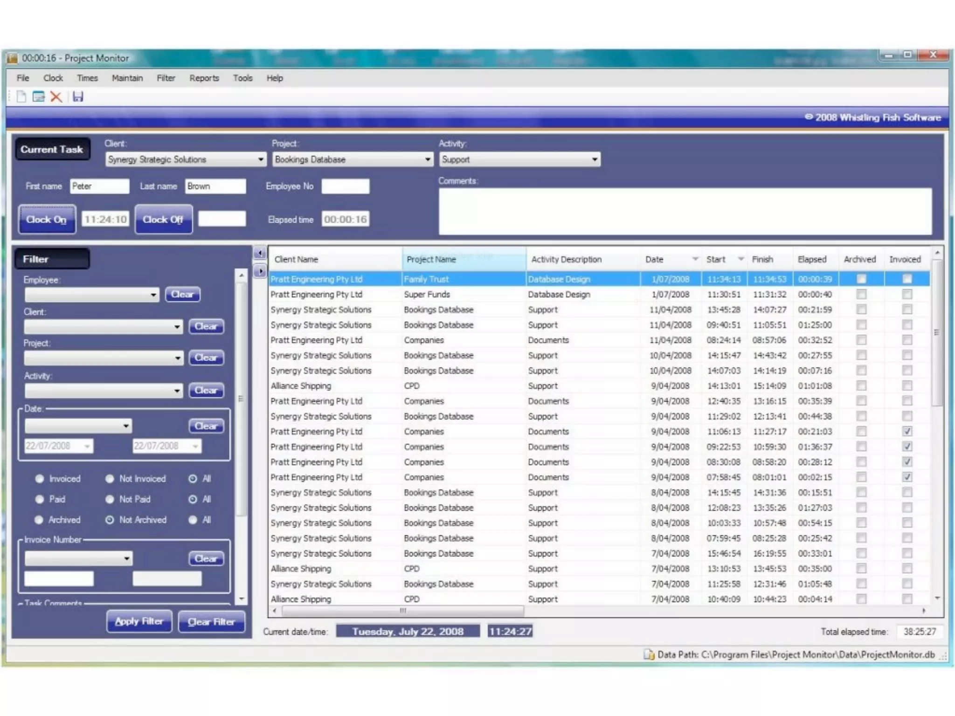The height and width of the screenshot is (716, 955).
Task: Open the Current Task Client dropdown
Action: tap(261, 159)
